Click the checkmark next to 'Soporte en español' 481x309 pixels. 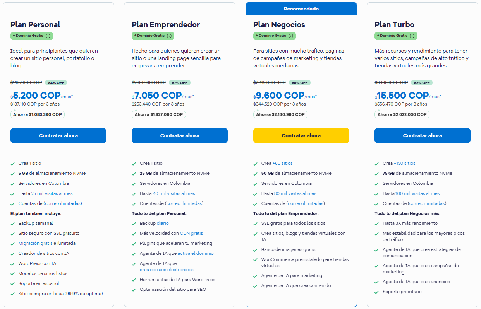13,283
